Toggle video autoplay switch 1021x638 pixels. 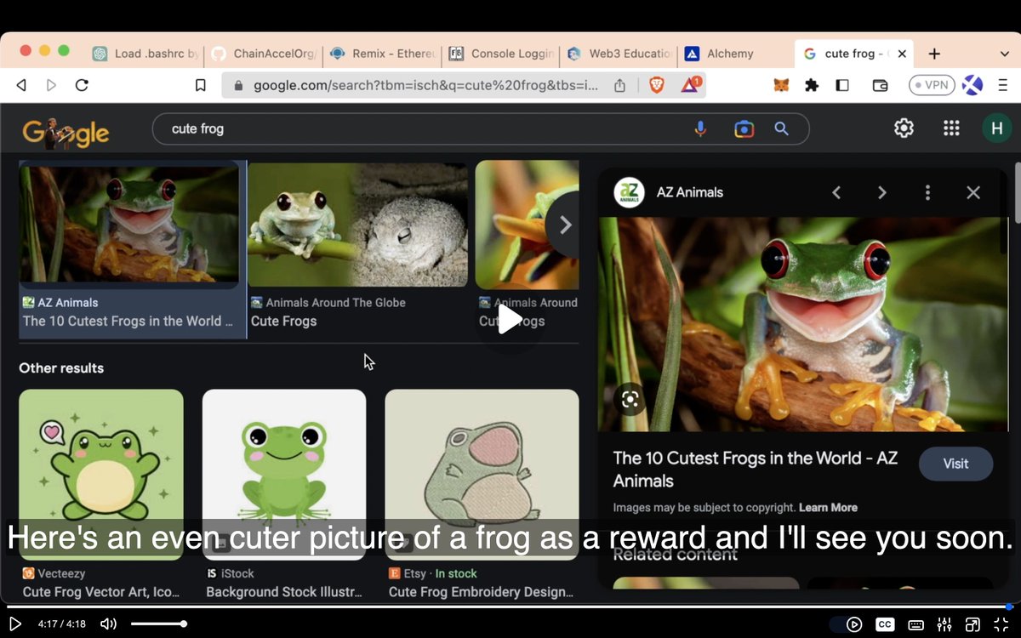pyautogui.click(x=847, y=624)
